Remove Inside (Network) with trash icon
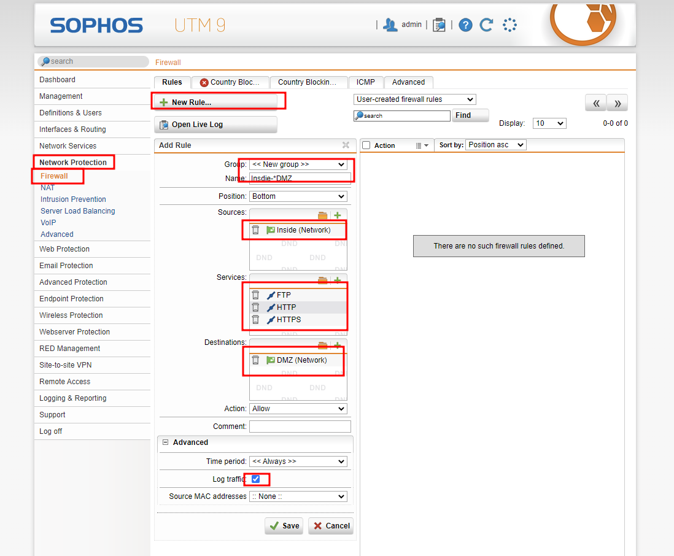The image size is (674, 556). click(x=255, y=230)
